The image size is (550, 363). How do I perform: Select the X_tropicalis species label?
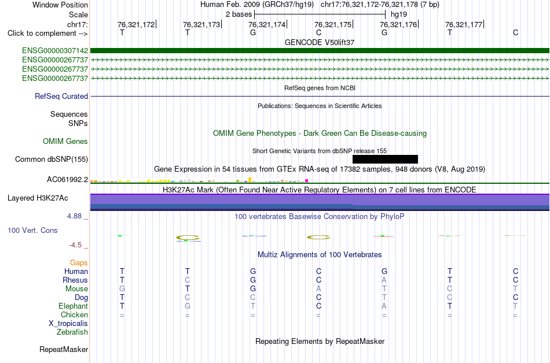68,324
